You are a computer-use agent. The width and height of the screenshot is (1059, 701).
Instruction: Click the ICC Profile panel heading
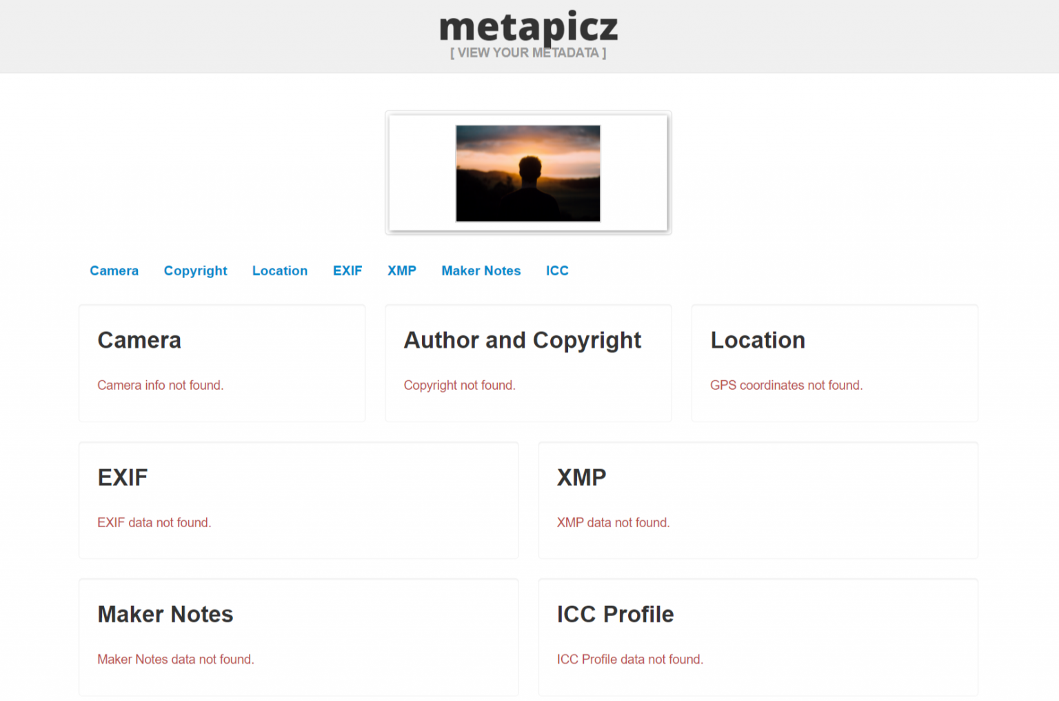pos(615,614)
